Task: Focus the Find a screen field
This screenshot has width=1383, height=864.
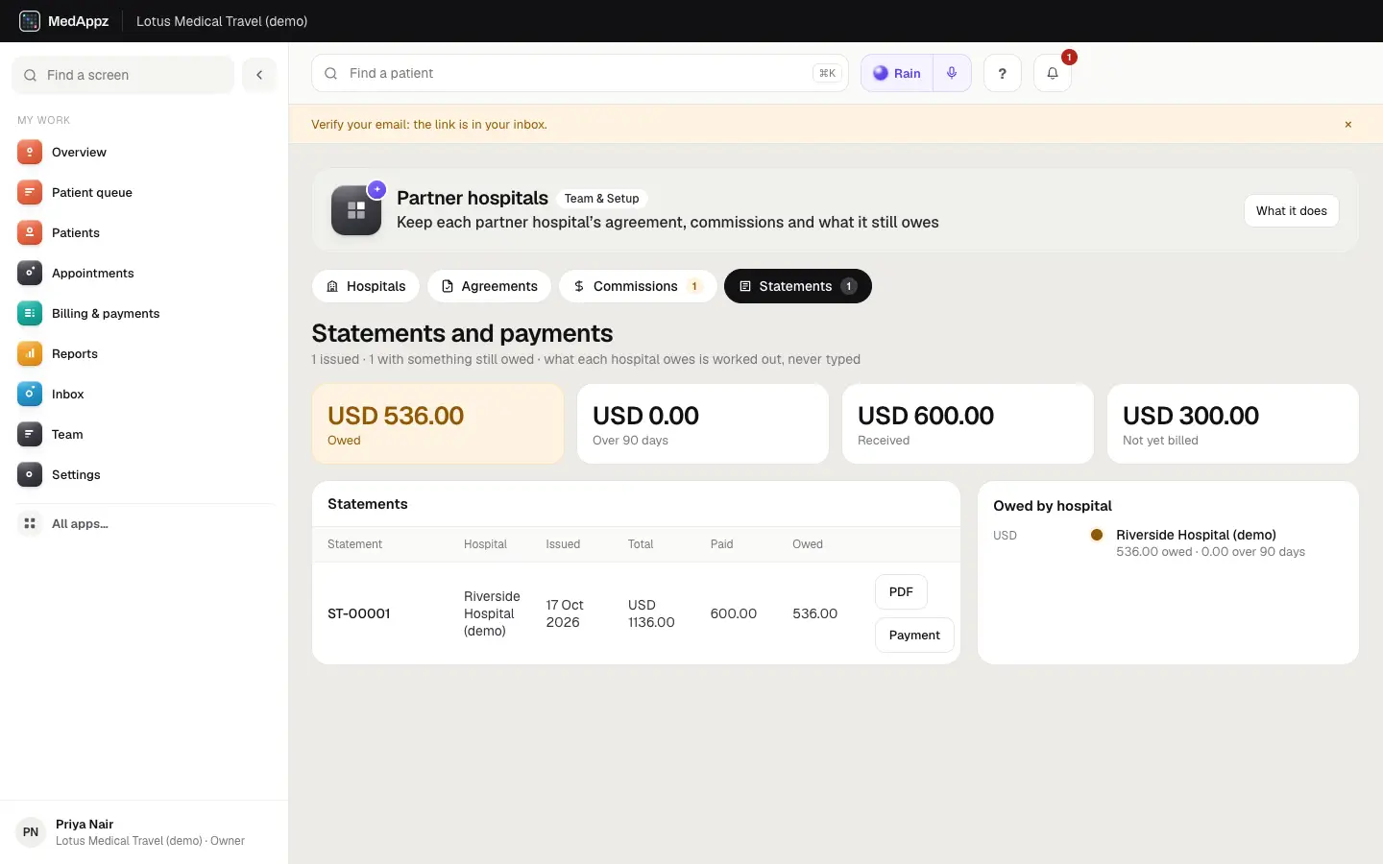Action: click(x=123, y=75)
